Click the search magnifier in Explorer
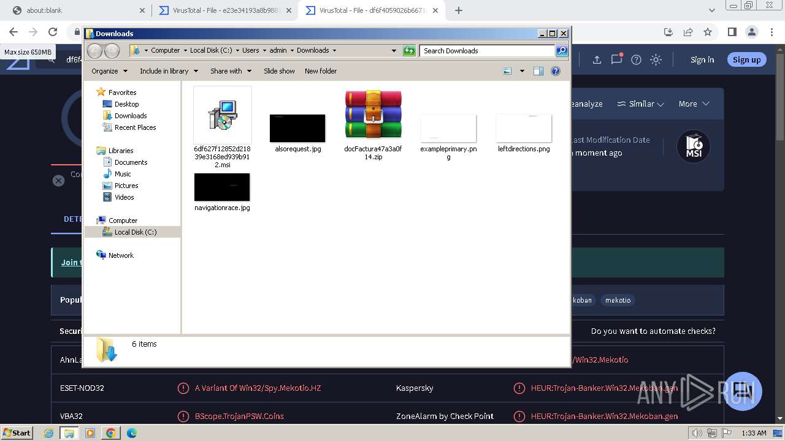 pyautogui.click(x=561, y=51)
